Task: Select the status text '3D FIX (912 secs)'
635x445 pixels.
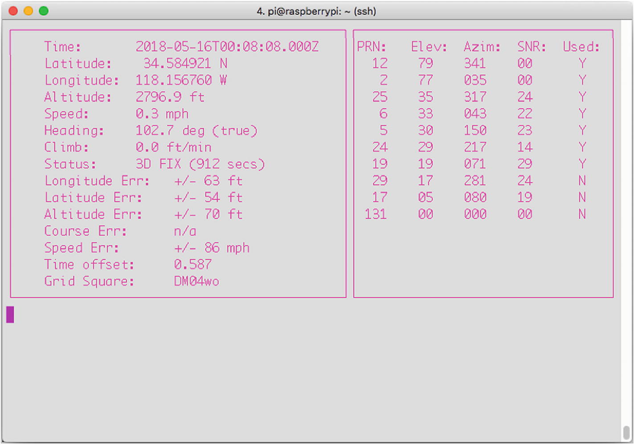Action: click(201, 164)
